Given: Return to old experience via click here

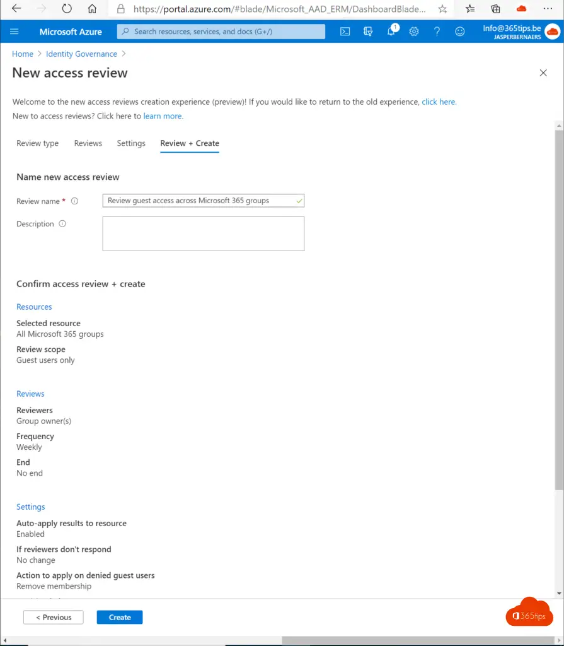Looking at the screenshot, I should tap(439, 102).
